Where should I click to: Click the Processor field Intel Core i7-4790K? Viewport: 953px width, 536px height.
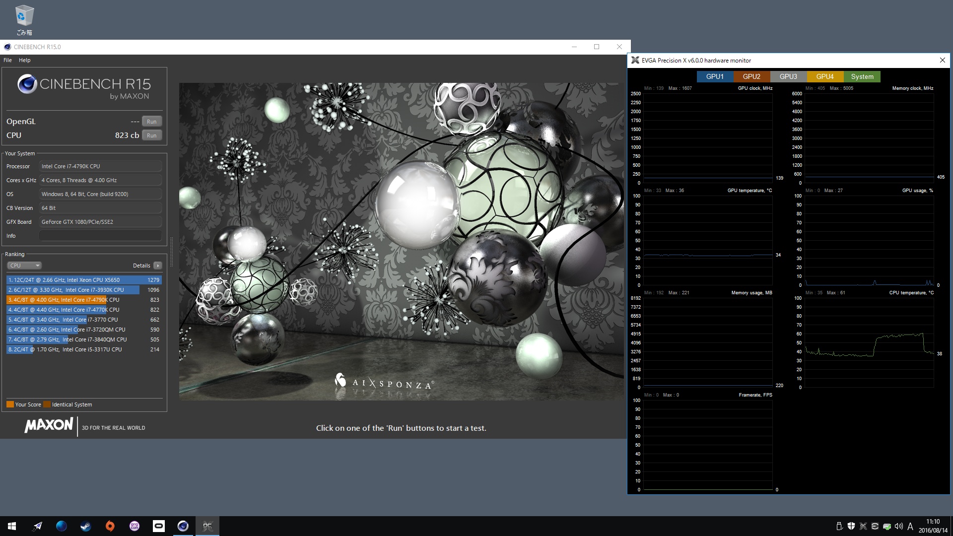[100, 166]
